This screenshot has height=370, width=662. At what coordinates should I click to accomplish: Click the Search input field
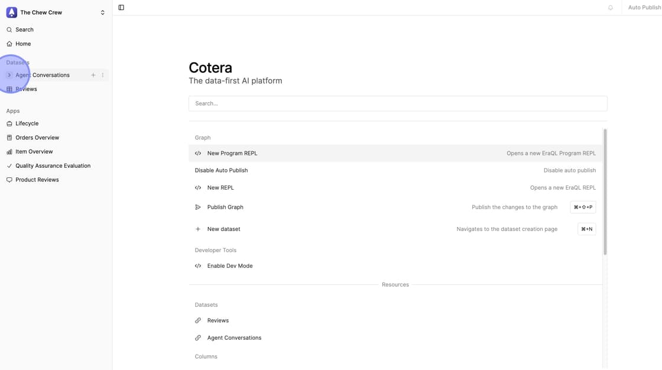point(397,103)
